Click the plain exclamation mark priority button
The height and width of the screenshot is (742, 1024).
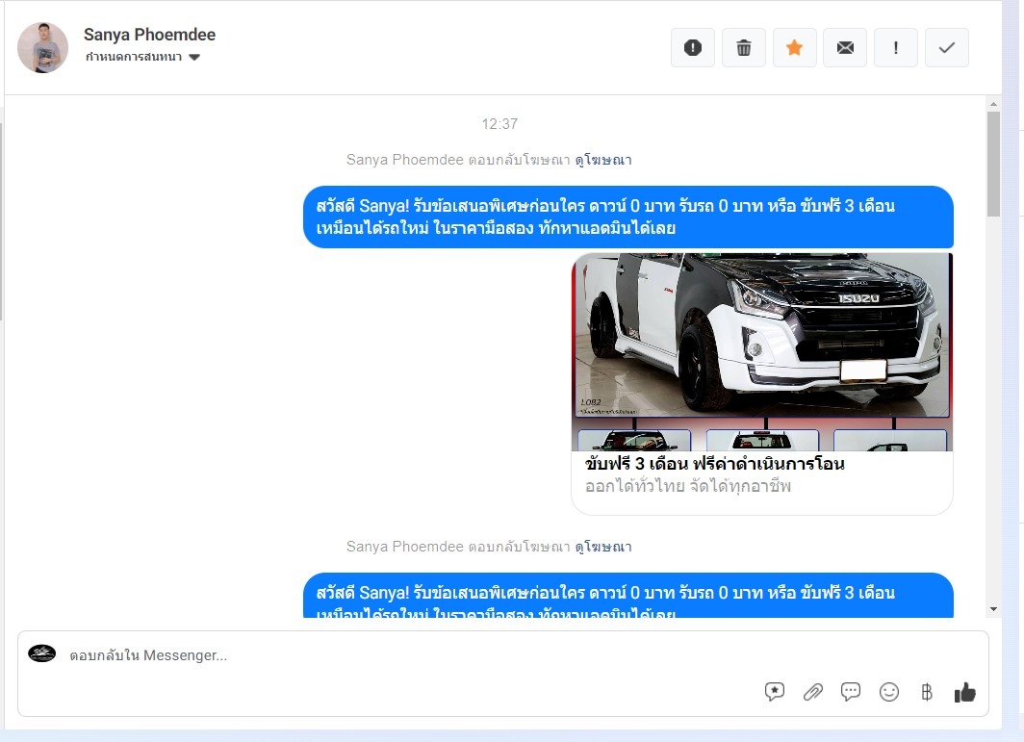coord(896,48)
